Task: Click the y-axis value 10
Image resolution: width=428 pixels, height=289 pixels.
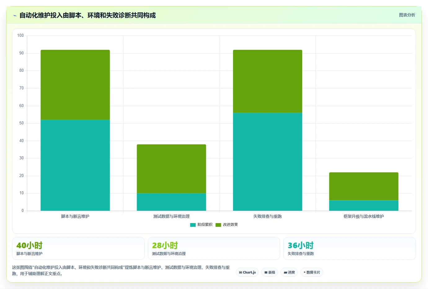Action: 21,193
